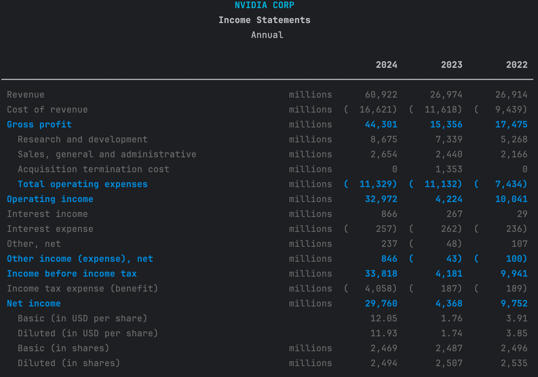Select the 2022 column header
Viewport: 538px width, 377px height.
click(517, 65)
